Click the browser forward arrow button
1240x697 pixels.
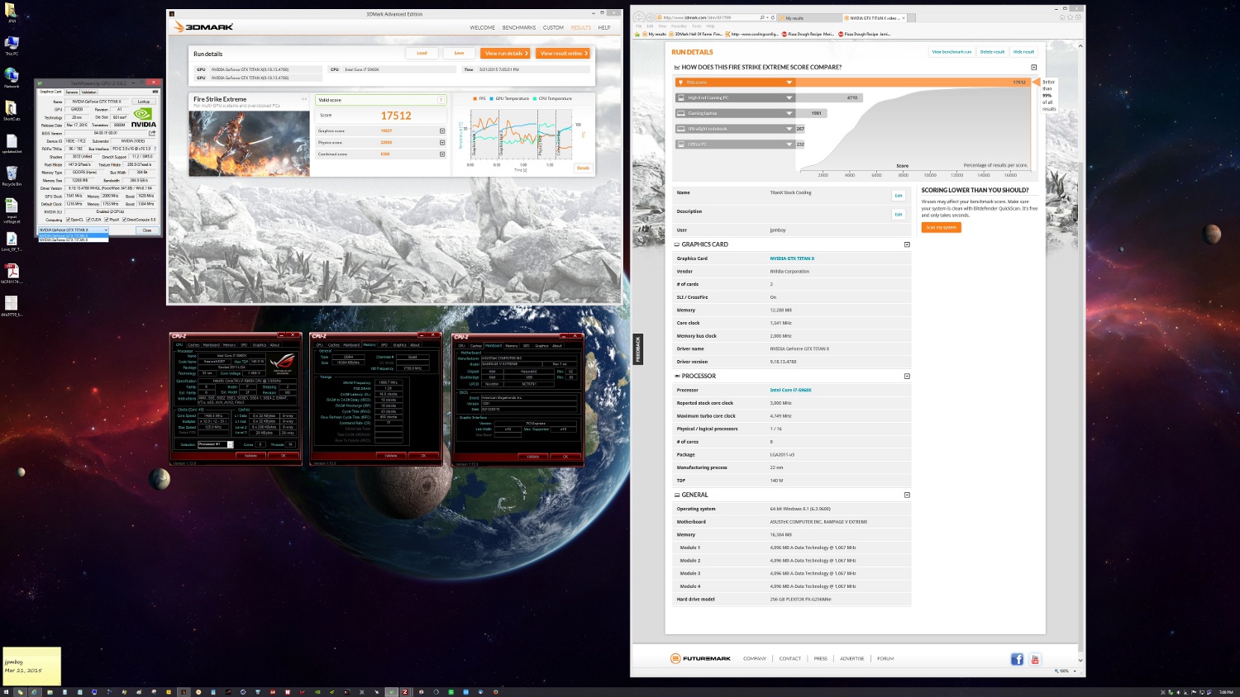(651, 17)
